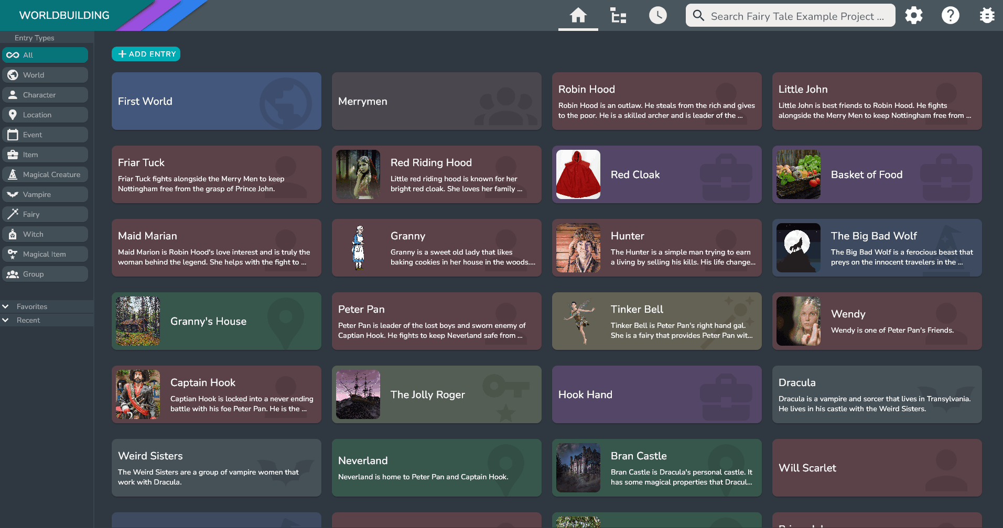Click the Captain Hook thumbnail image
This screenshot has height=528, width=1003.
pyautogui.click(x=138, y=394)
